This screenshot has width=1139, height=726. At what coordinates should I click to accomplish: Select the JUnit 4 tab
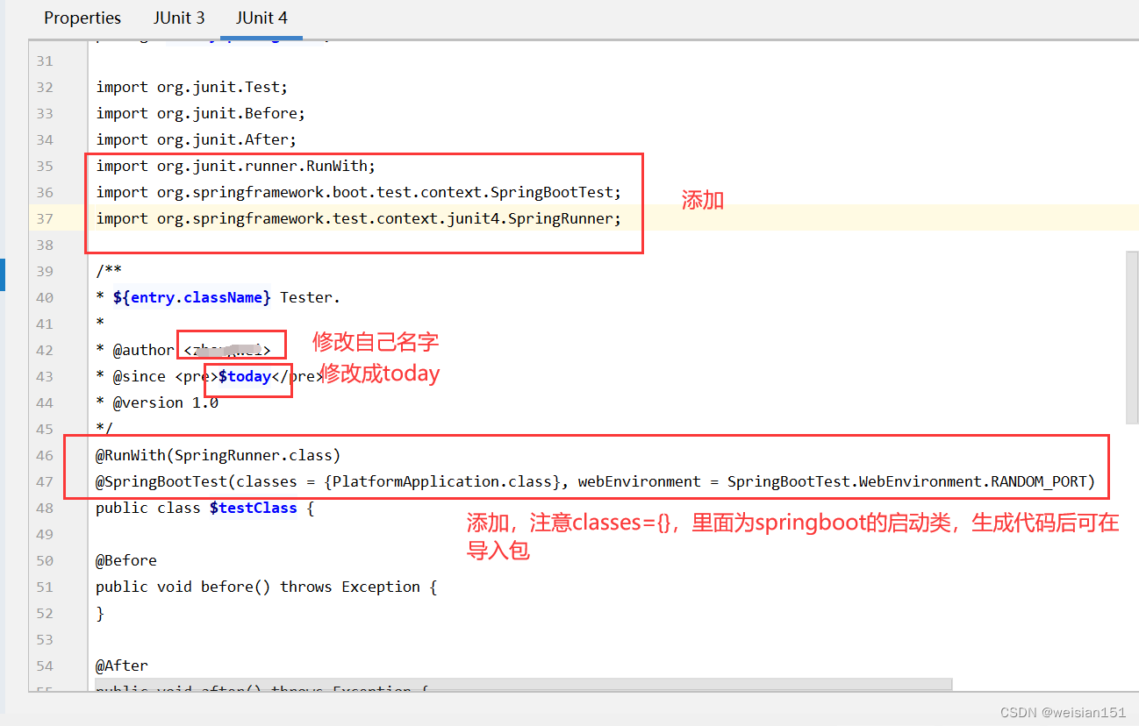tap(261, 18)
